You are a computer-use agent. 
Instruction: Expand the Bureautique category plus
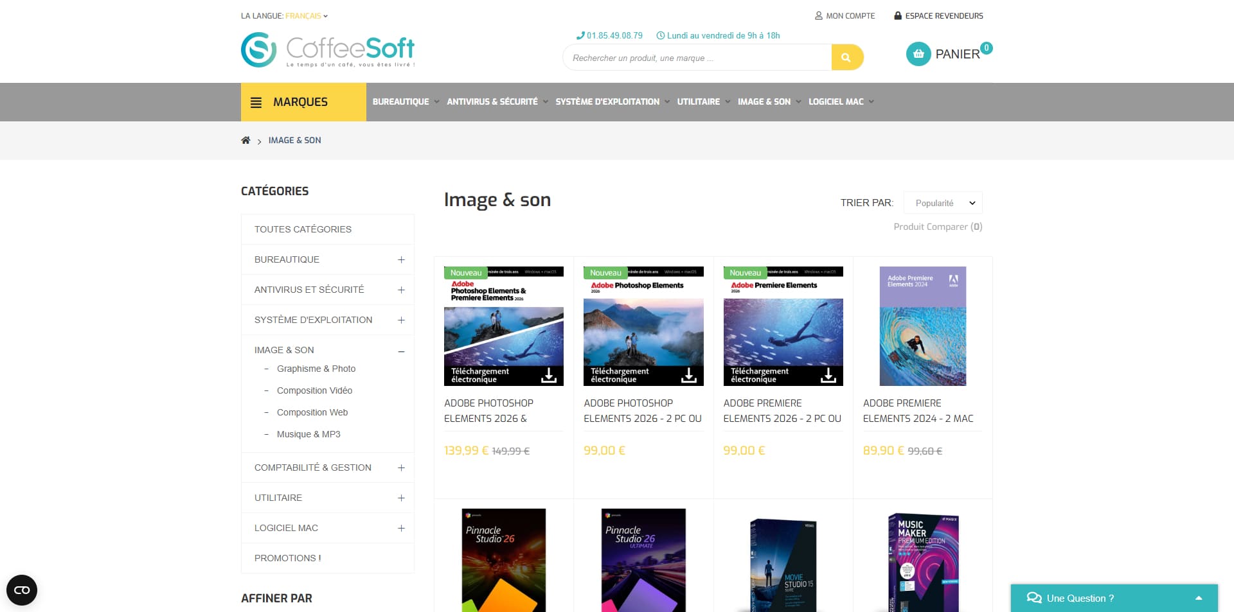click(x=401, y=259)
